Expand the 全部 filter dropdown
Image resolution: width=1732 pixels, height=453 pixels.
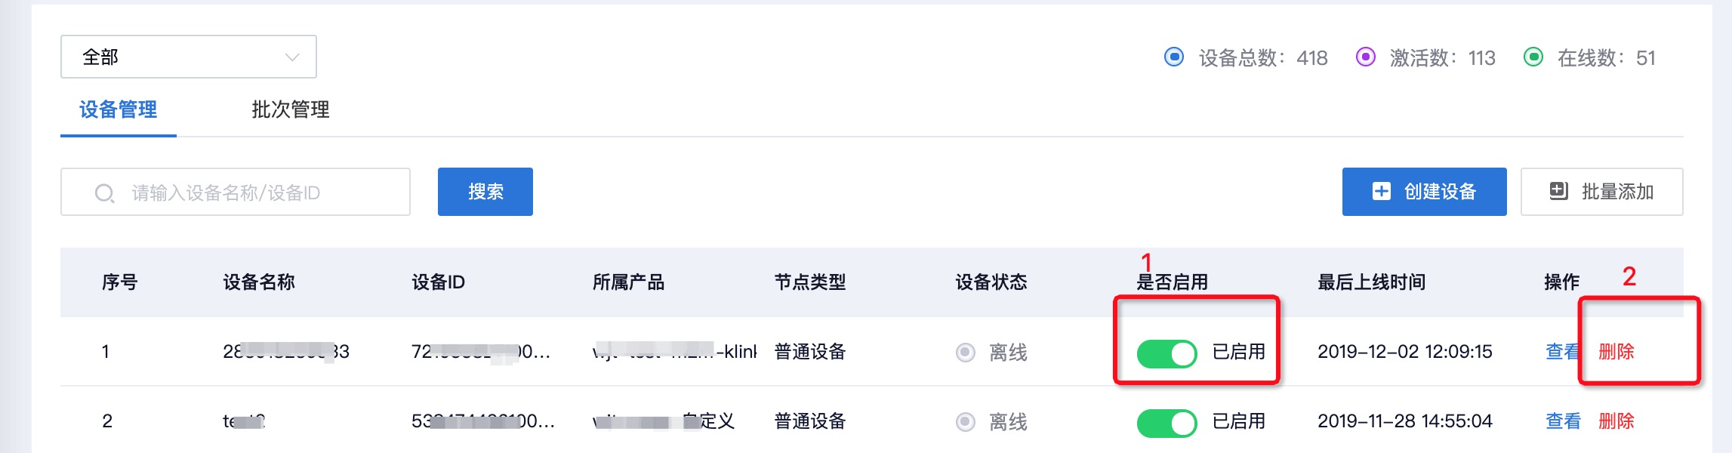188,57
